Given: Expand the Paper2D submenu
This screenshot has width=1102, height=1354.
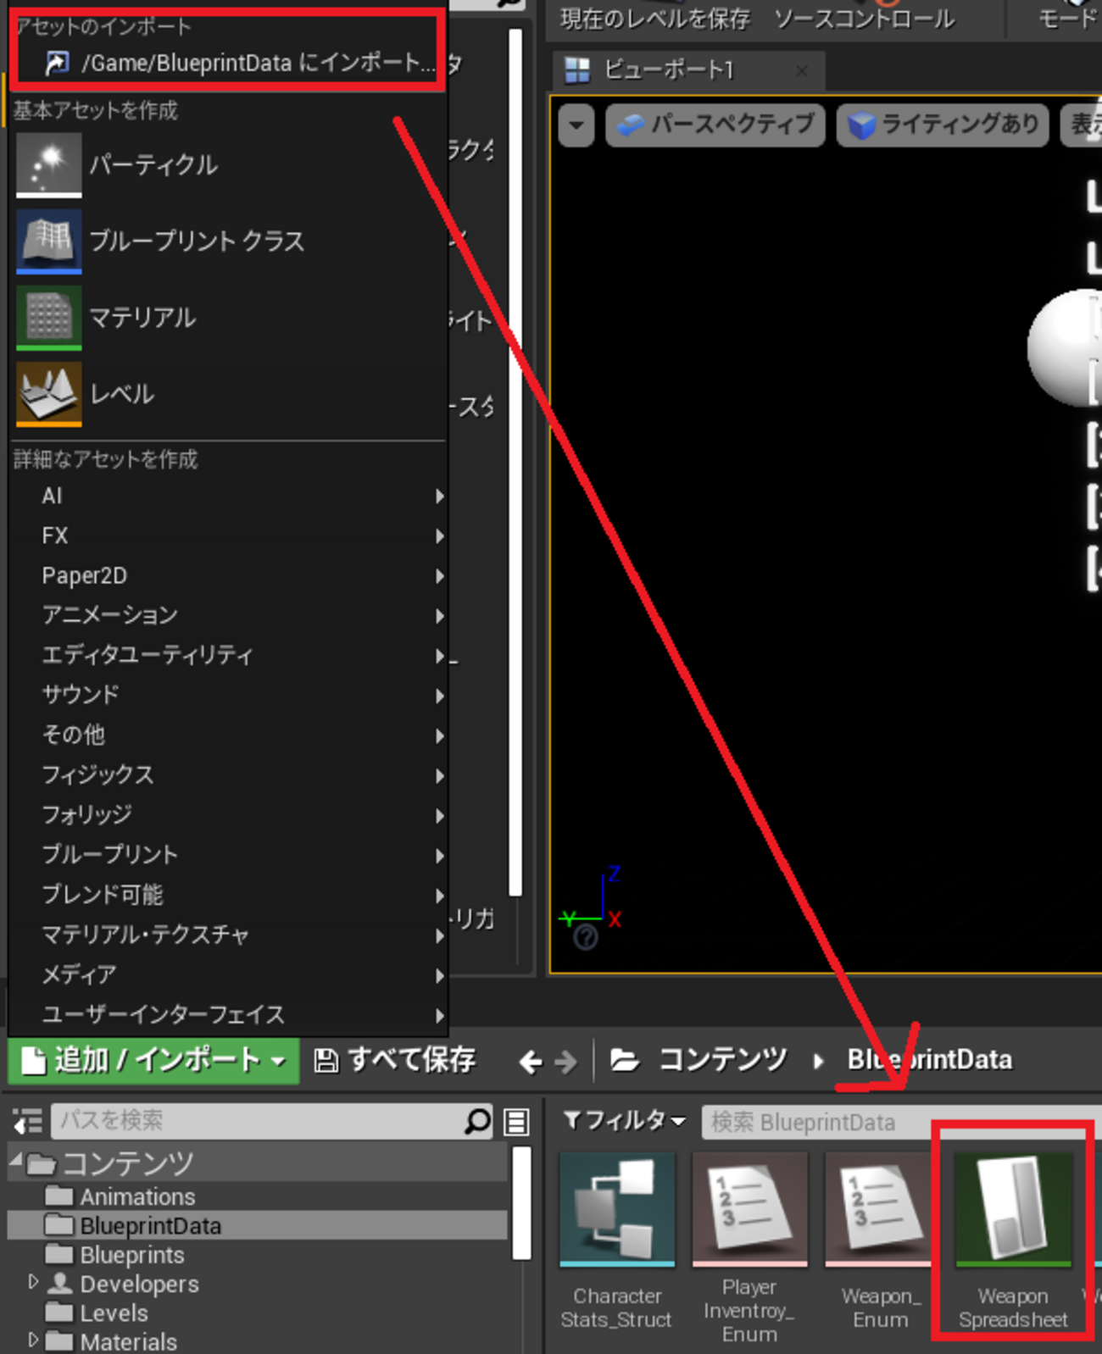Looking at the screenshot, I should [229, 575].
